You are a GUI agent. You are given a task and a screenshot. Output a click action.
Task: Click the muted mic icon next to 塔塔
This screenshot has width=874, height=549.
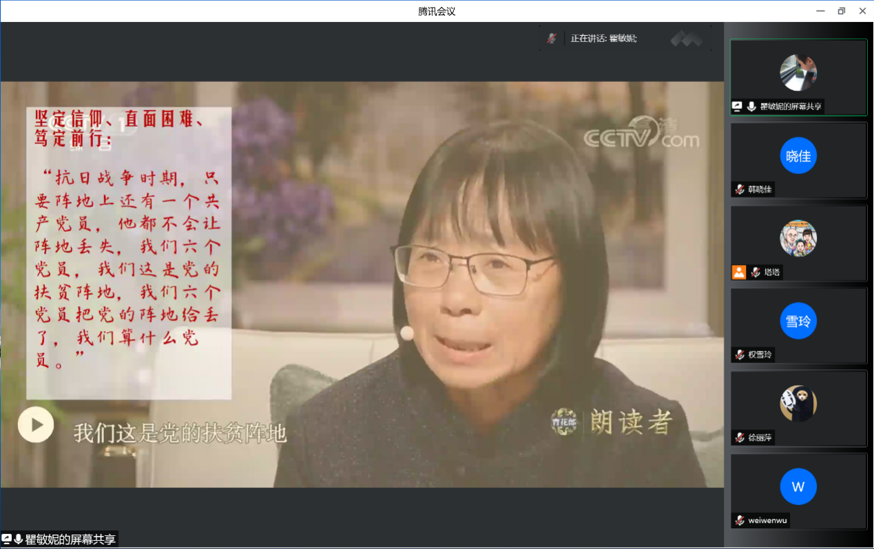(756, 272)
